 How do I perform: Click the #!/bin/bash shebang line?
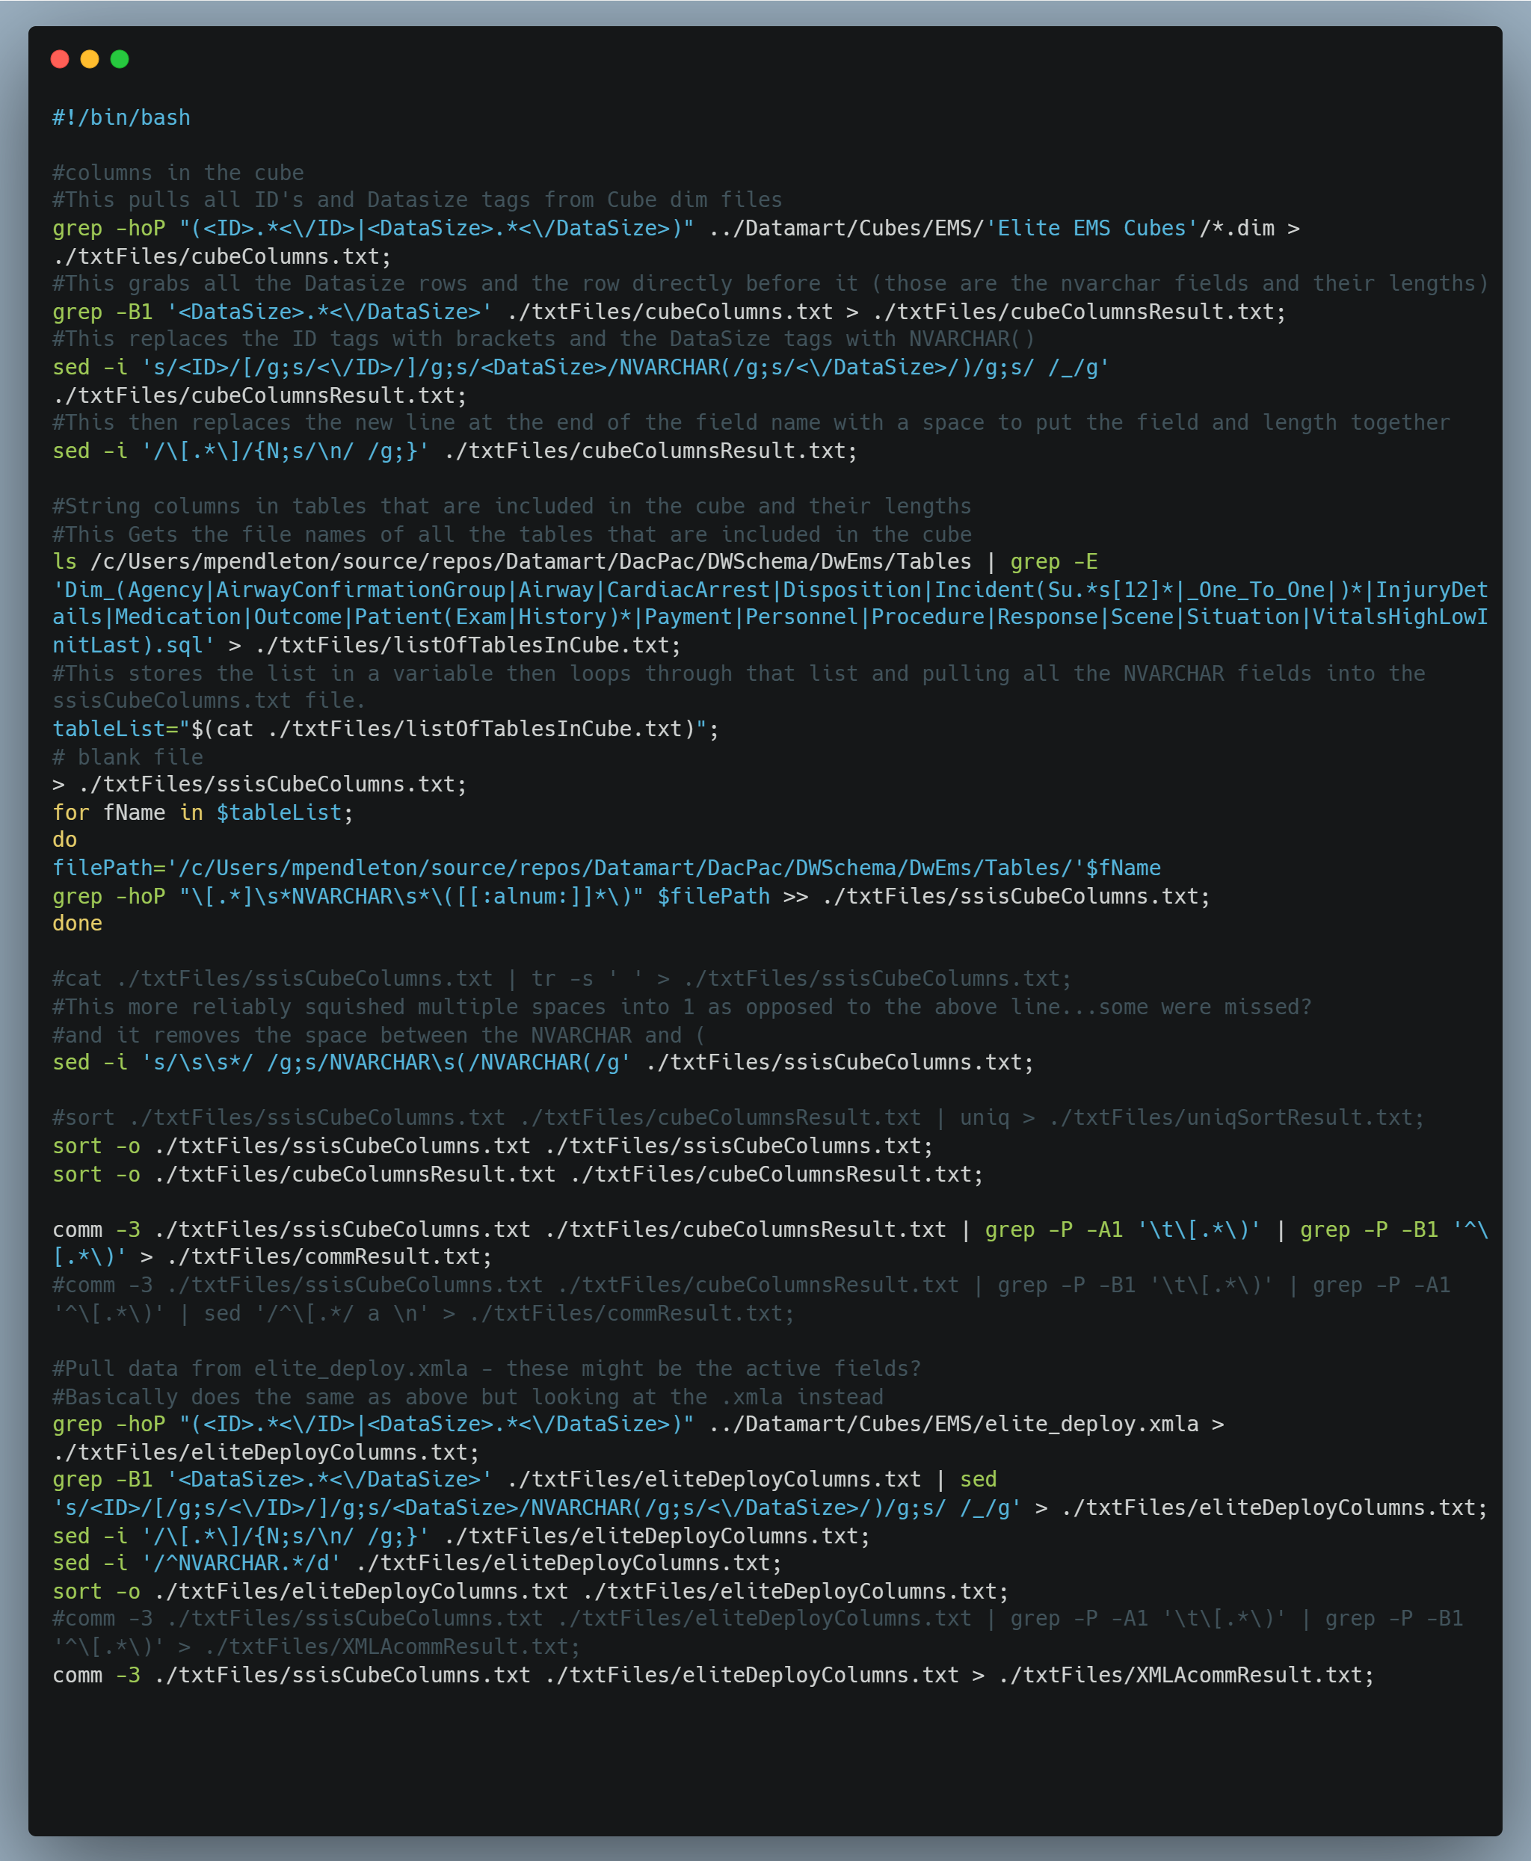tap(120, 117)
